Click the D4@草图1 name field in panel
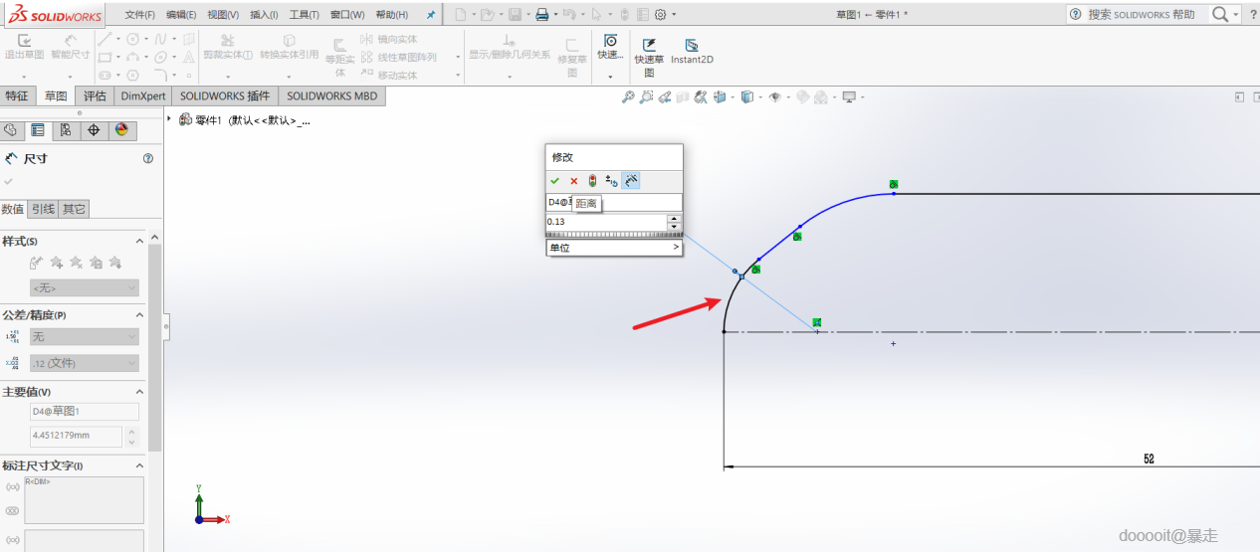 pos(85,411)
